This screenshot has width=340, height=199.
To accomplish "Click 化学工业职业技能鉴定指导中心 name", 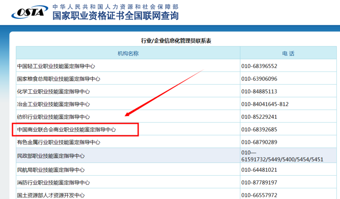I will pos(53,91).
